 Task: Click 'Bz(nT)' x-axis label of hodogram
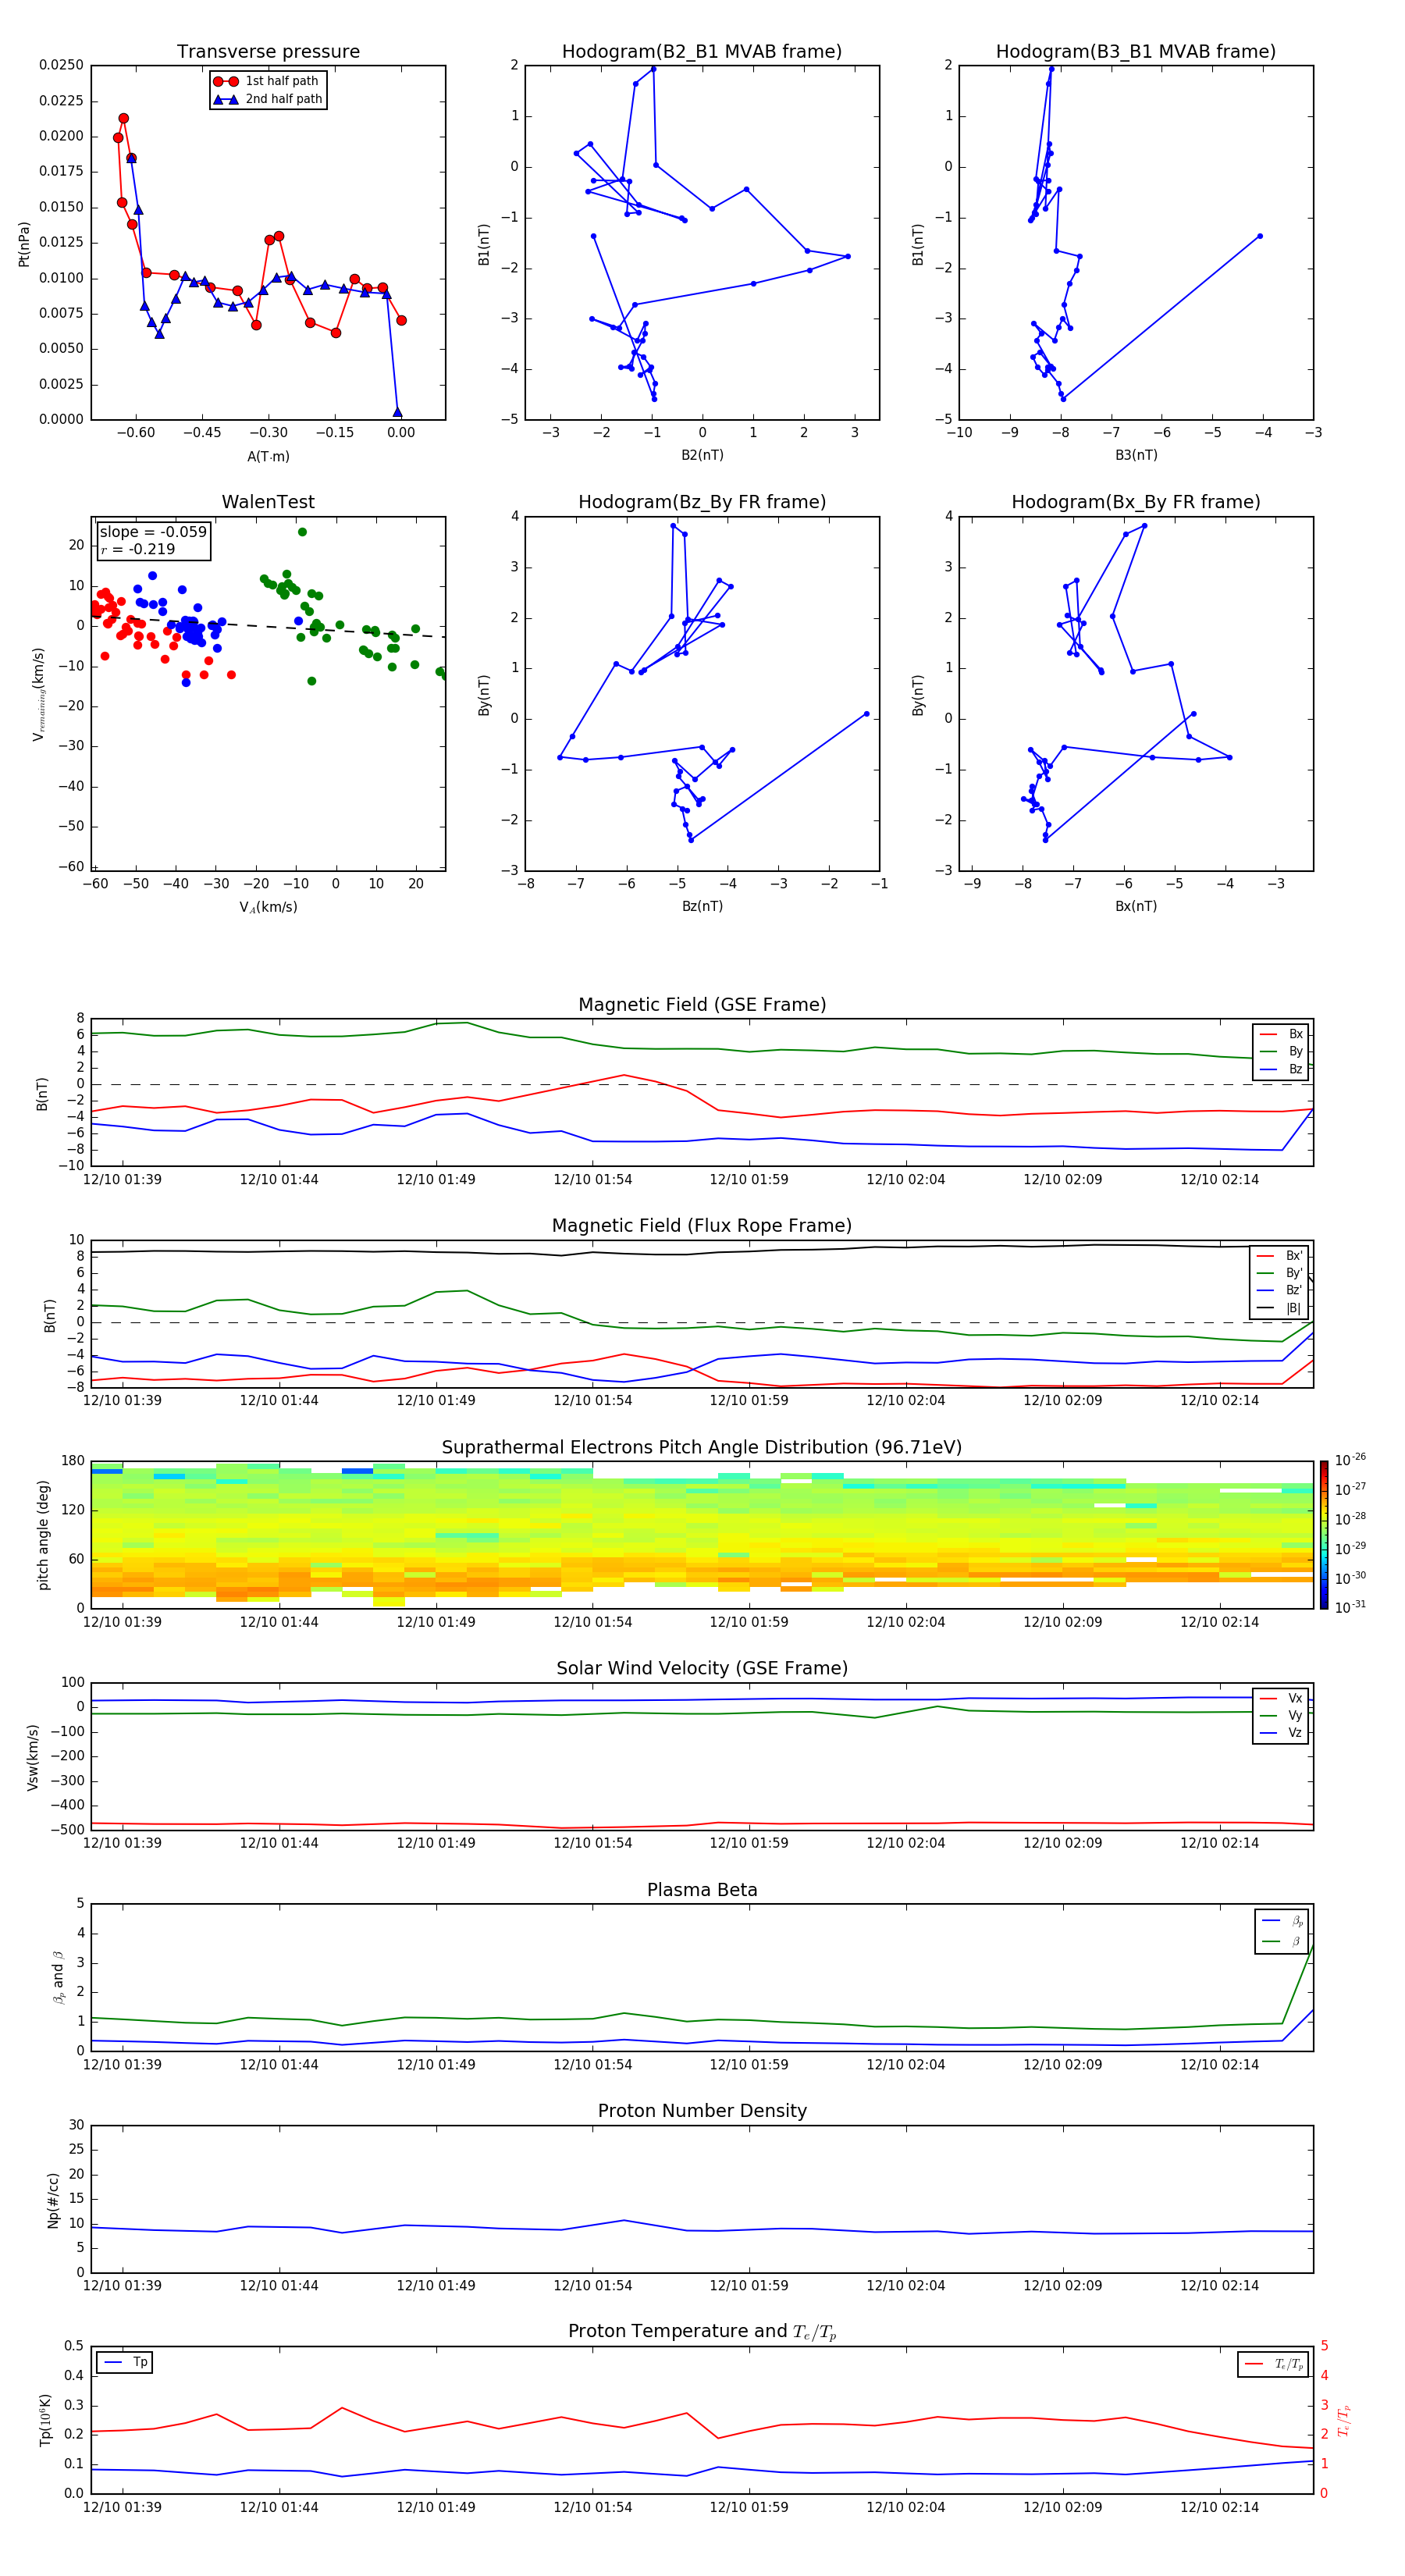tap(702, 906)
